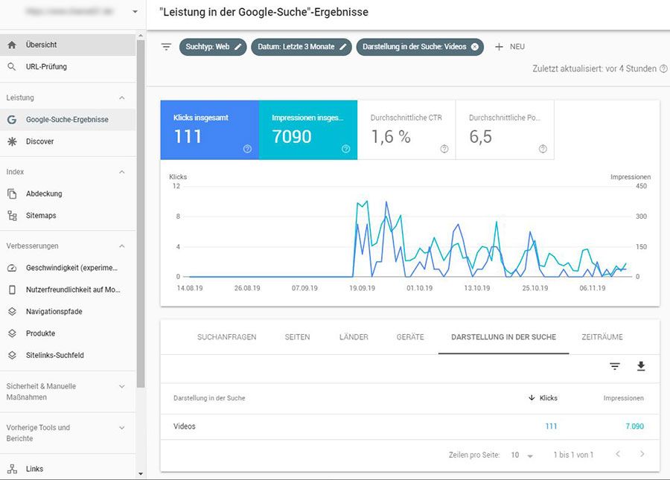Click the Datum: Letzte 3 Monate chip
Screen dimensions: 670x480
point(301,47)
